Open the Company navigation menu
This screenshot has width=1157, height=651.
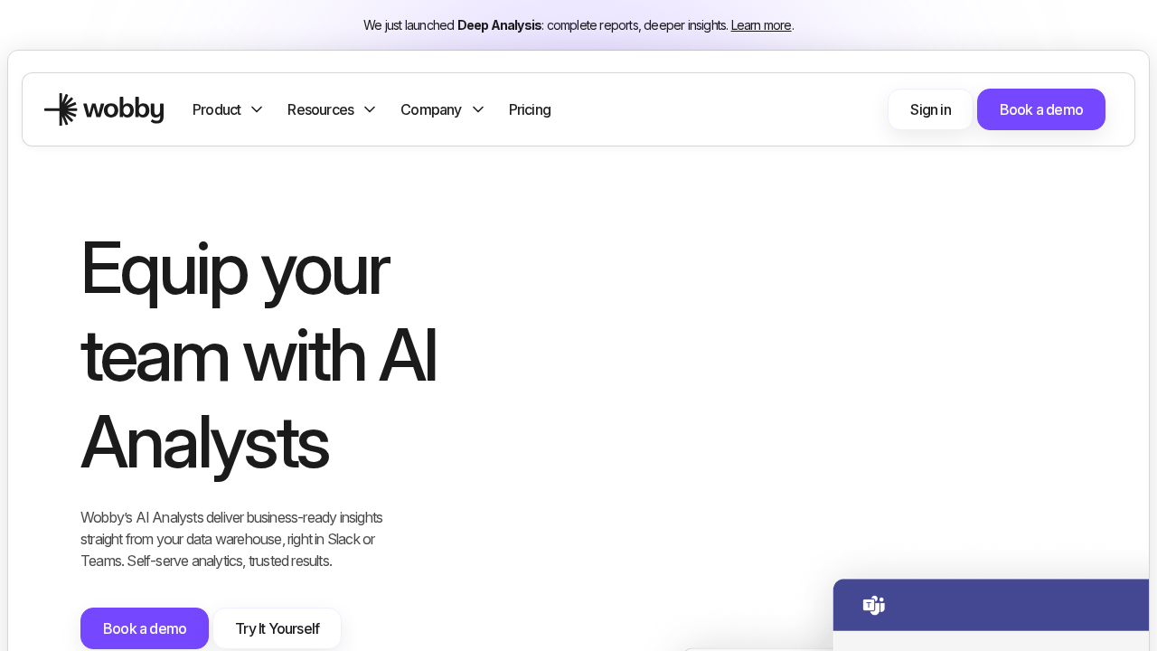point(431,109)
